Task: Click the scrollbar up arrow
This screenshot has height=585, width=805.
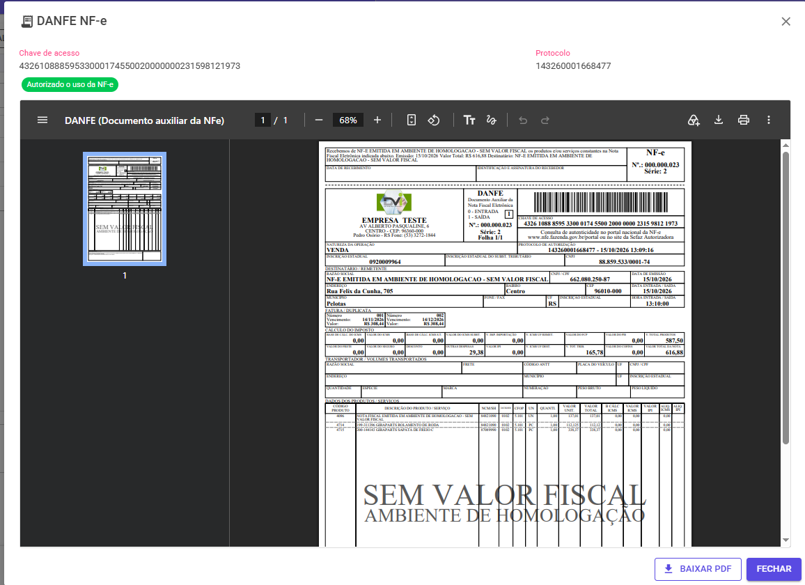Action: (x=786, y=146)
